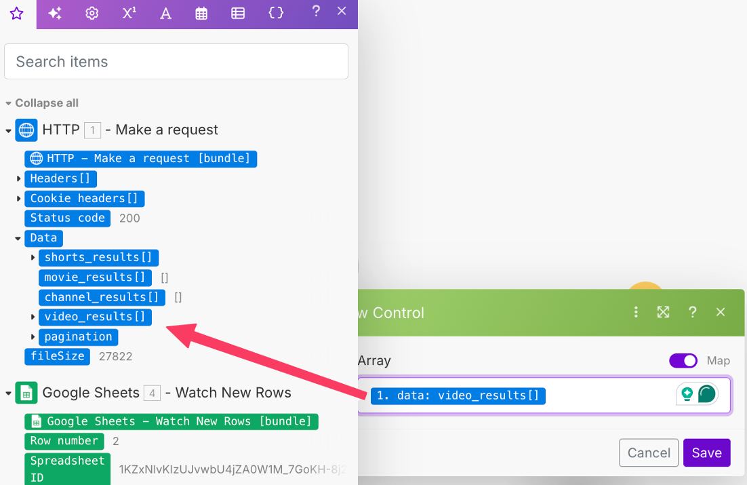This screenshot has height=485, width=747.
Task: Expand Flow Control dialog to fullscreen
Action: (x=663, y=312)
